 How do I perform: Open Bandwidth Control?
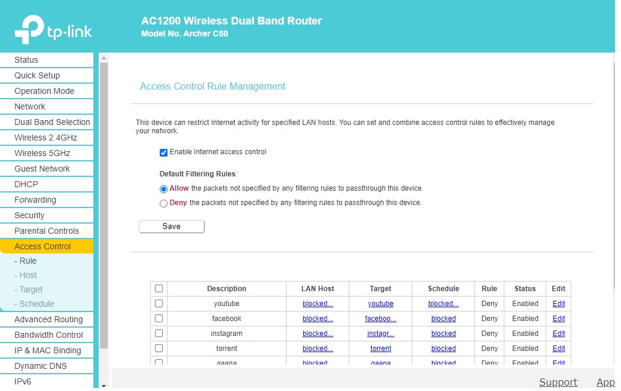47,335
